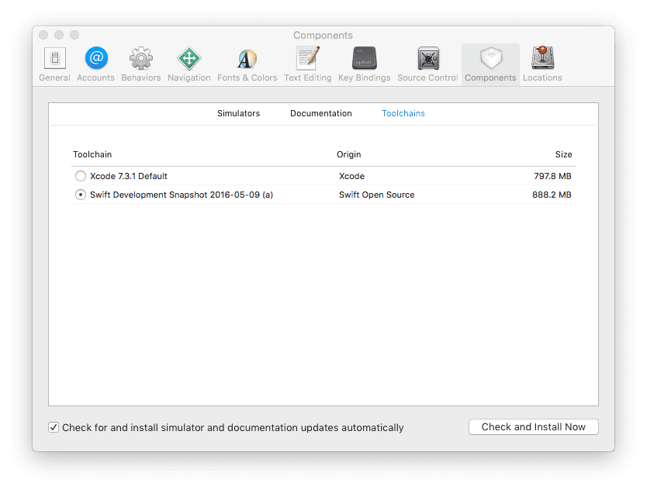Open the Navigation preferences pane
The height and width of the screenshot is (490, 647).
(189, 64)
